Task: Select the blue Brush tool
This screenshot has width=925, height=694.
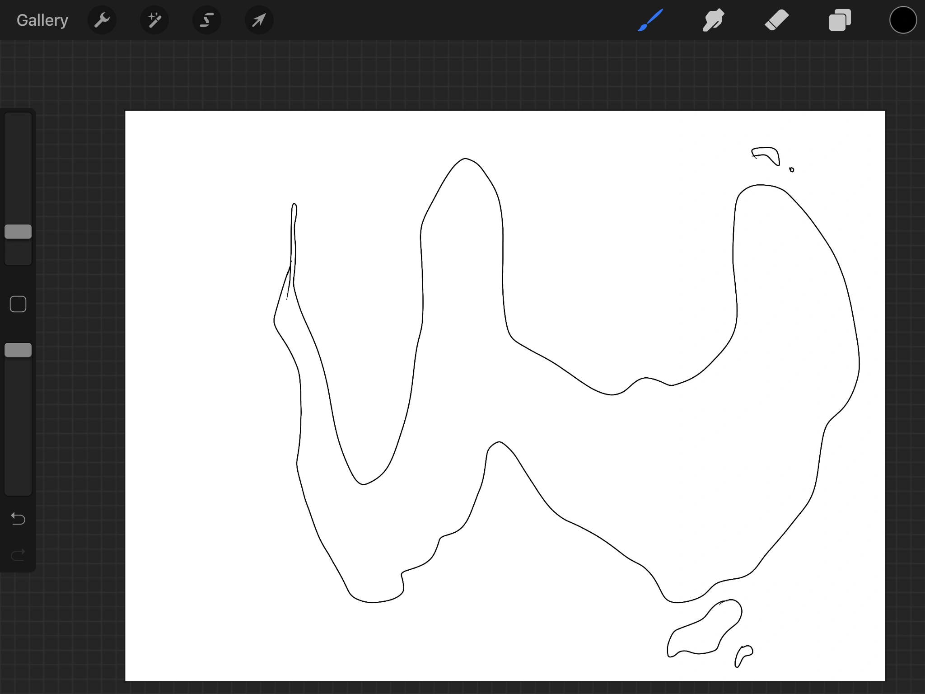Action: (650, 20)
